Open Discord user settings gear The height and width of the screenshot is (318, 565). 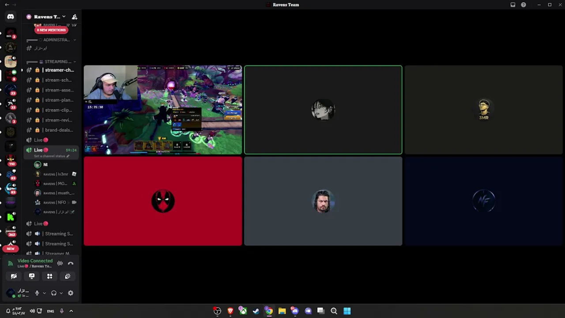71,293
